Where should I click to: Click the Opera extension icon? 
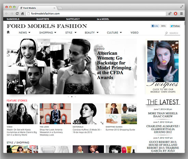pyautogui.click(x=176, y=14)
